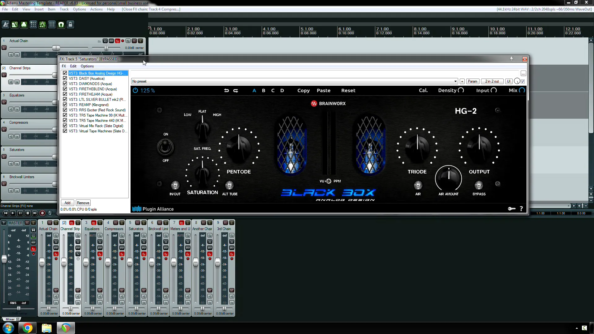Pin the FX window on top
This screenshot has height=334, width=594.
[x=511, y=59]
